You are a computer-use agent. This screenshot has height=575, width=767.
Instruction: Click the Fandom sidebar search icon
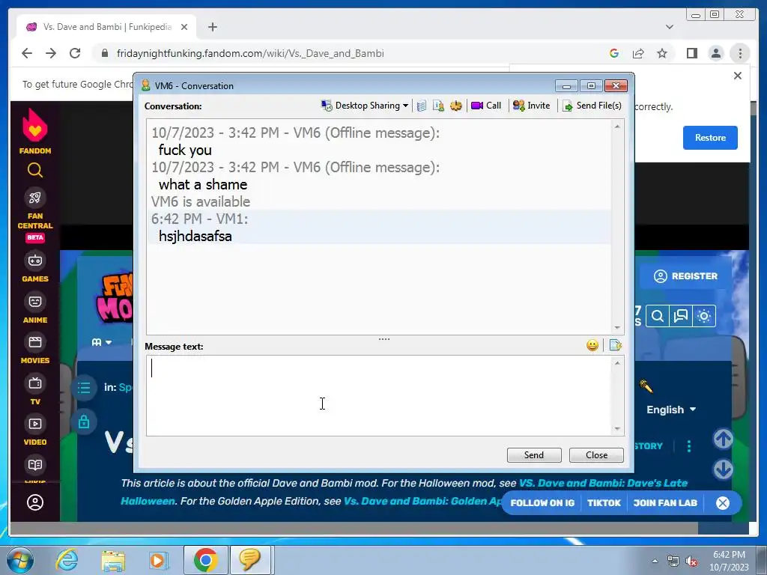click(34, 170)
